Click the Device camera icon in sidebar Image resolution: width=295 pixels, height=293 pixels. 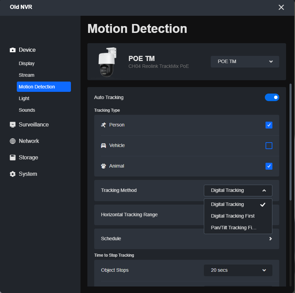pos(13,50)
